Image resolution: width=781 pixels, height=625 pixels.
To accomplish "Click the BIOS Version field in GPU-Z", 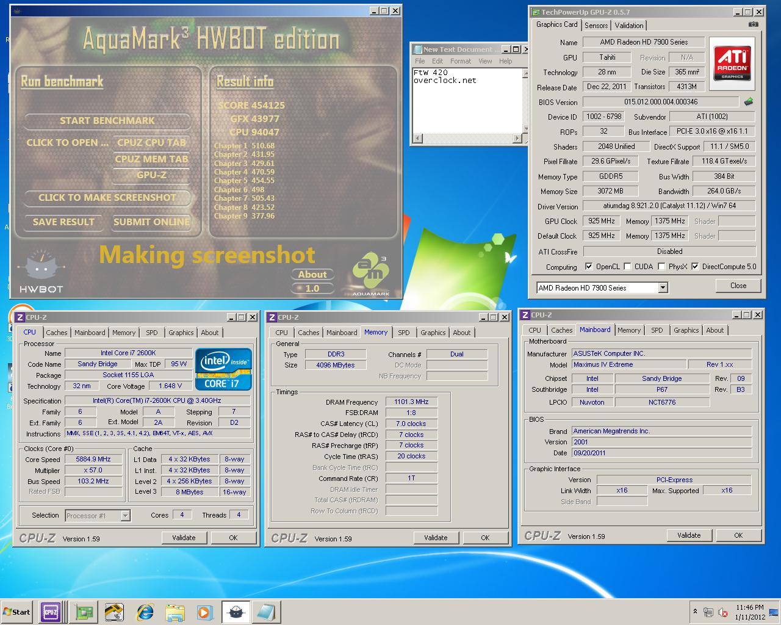I will pos(661,102).
